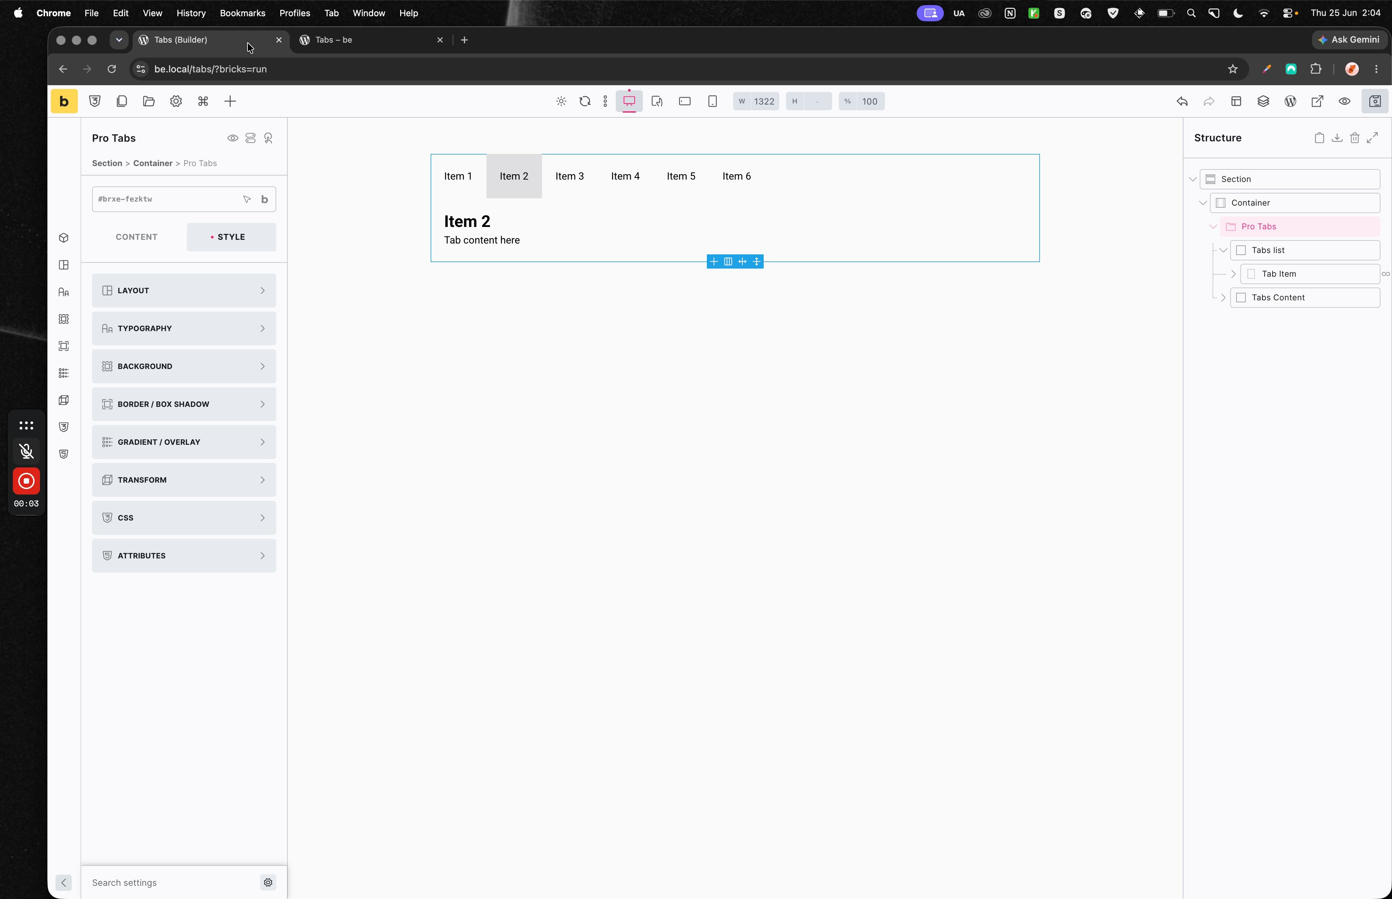Select Tabs Content in Structure tree
The width and height of the screenshot is (1392, 899).
click(1305, 298)
